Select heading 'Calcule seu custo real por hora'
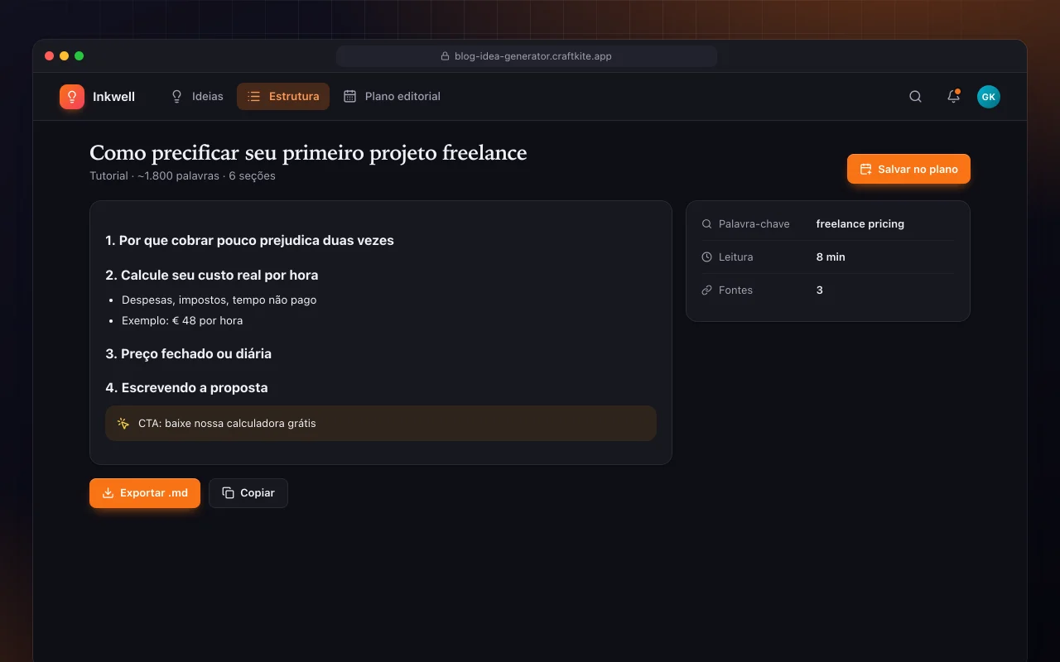 [212, 275]
